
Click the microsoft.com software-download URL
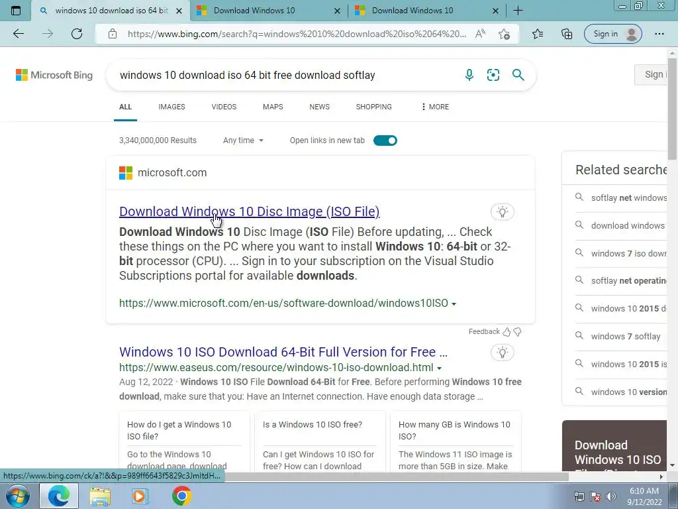[283, 303]
